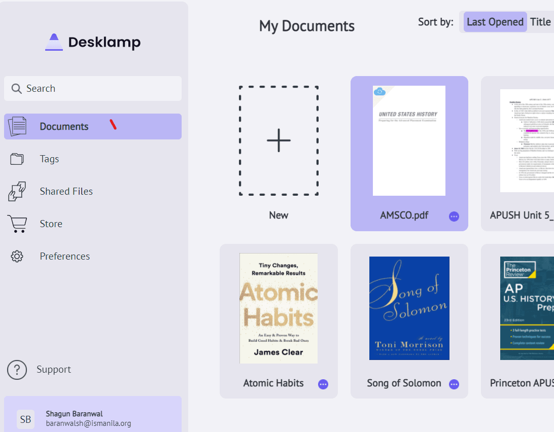
Task: Focus the Search input field
Action: point(92,89)
